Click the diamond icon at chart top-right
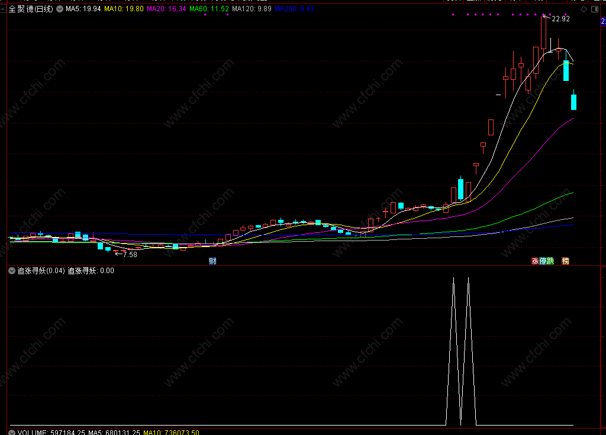The height and width of the screenshot is (435, 606). 584,9
